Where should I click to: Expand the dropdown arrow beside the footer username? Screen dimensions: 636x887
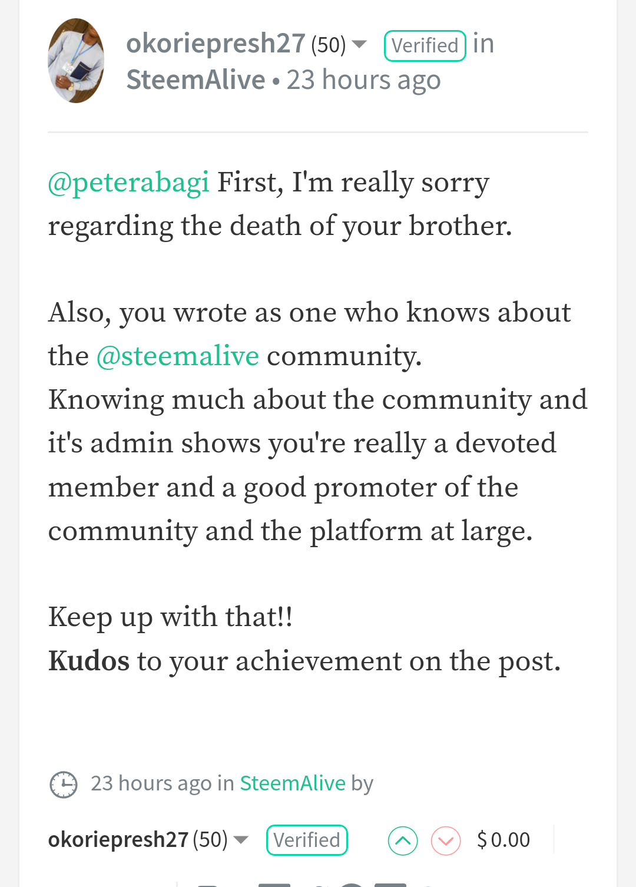241,840
